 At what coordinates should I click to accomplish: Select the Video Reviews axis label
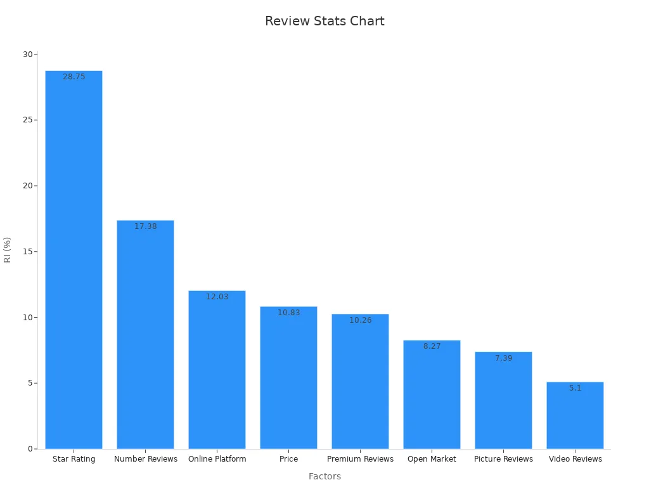point(575,458)
